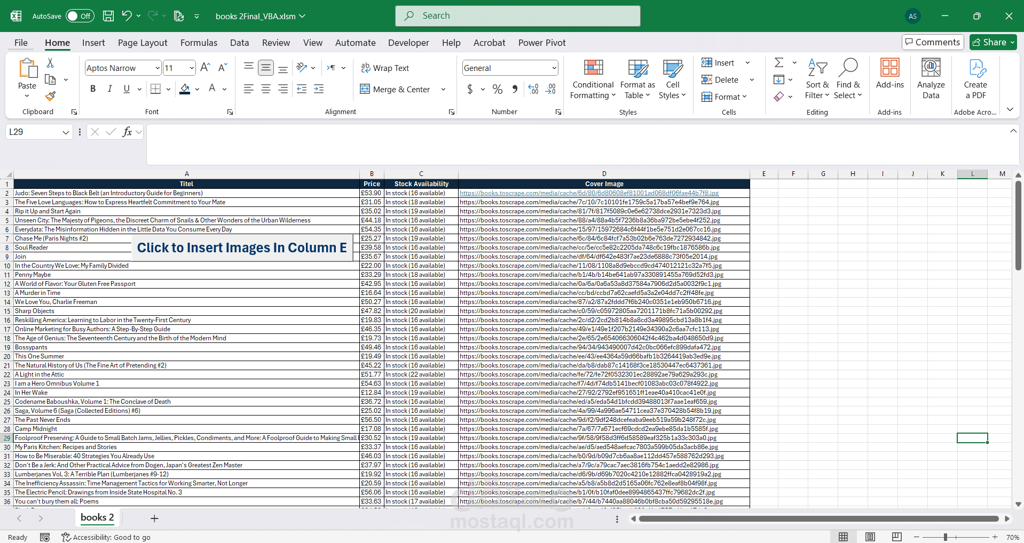Open the font name dropdown Aptos Narrow

tap(157, 68)
